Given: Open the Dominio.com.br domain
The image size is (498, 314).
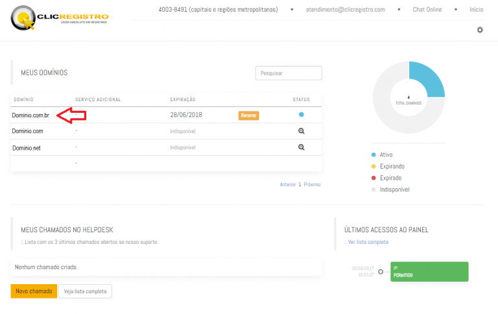Looking at the screenshot, I should tap(30, 115).
